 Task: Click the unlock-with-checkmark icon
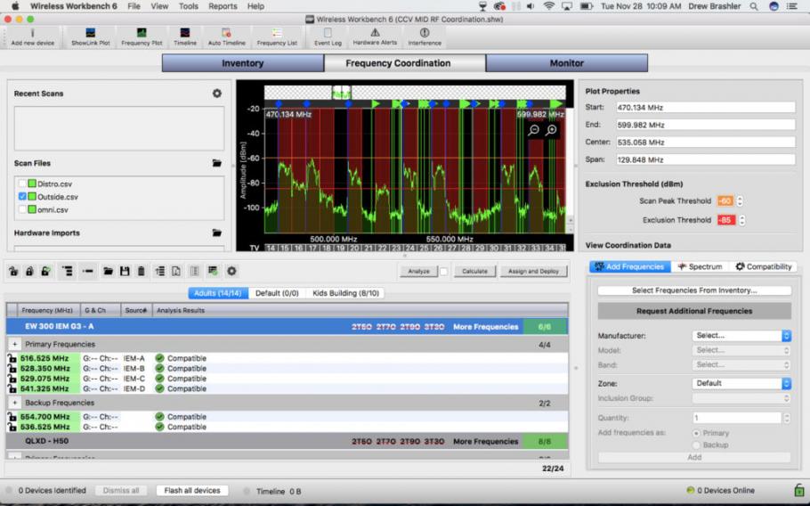[45, 271]
